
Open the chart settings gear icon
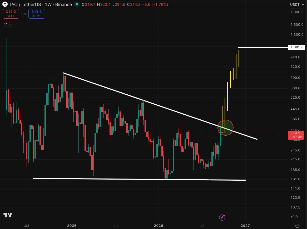(297, 226)
